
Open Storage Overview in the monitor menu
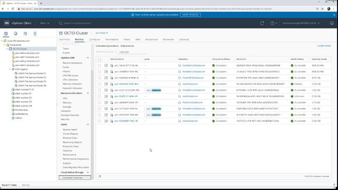pyautogui.click(x=70, y=115)
